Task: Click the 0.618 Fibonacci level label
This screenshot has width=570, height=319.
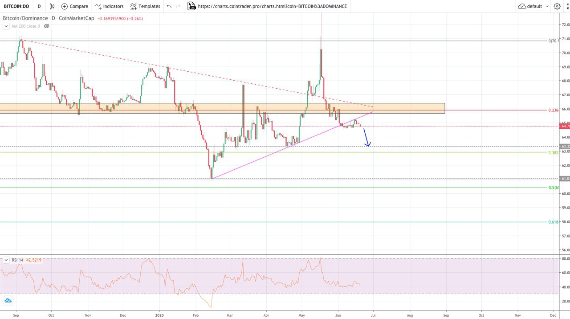Action: (x=554, y=222)
